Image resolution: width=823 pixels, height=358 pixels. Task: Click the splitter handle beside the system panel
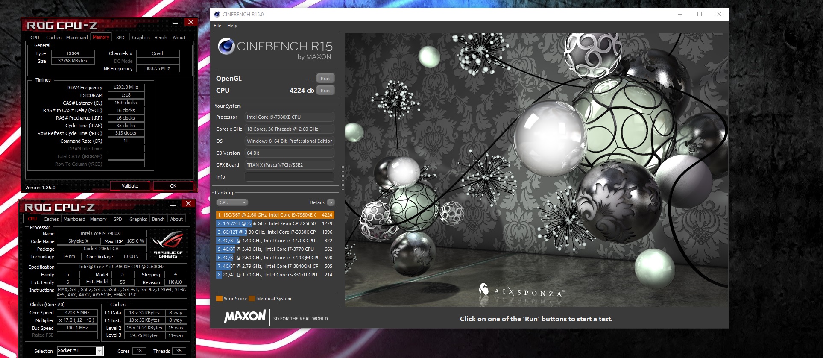tap(343, 179)
